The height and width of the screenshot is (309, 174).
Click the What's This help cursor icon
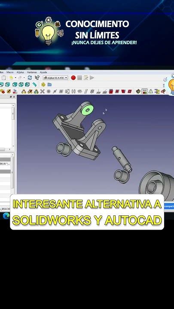37,78
